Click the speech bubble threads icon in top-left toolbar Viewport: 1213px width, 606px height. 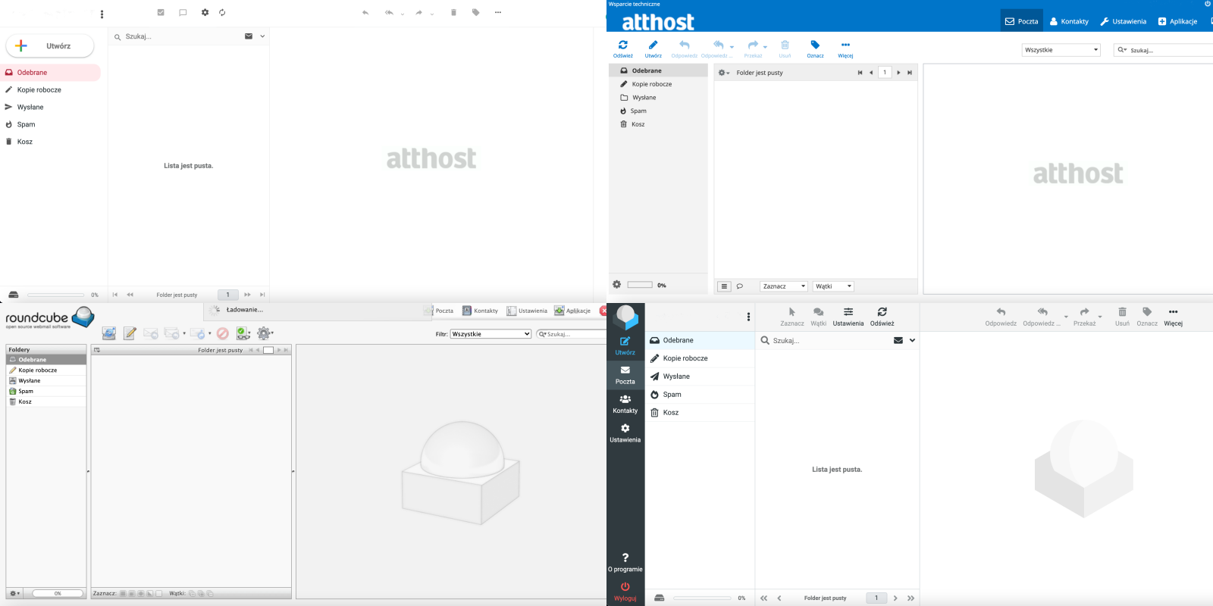point(183,12)
